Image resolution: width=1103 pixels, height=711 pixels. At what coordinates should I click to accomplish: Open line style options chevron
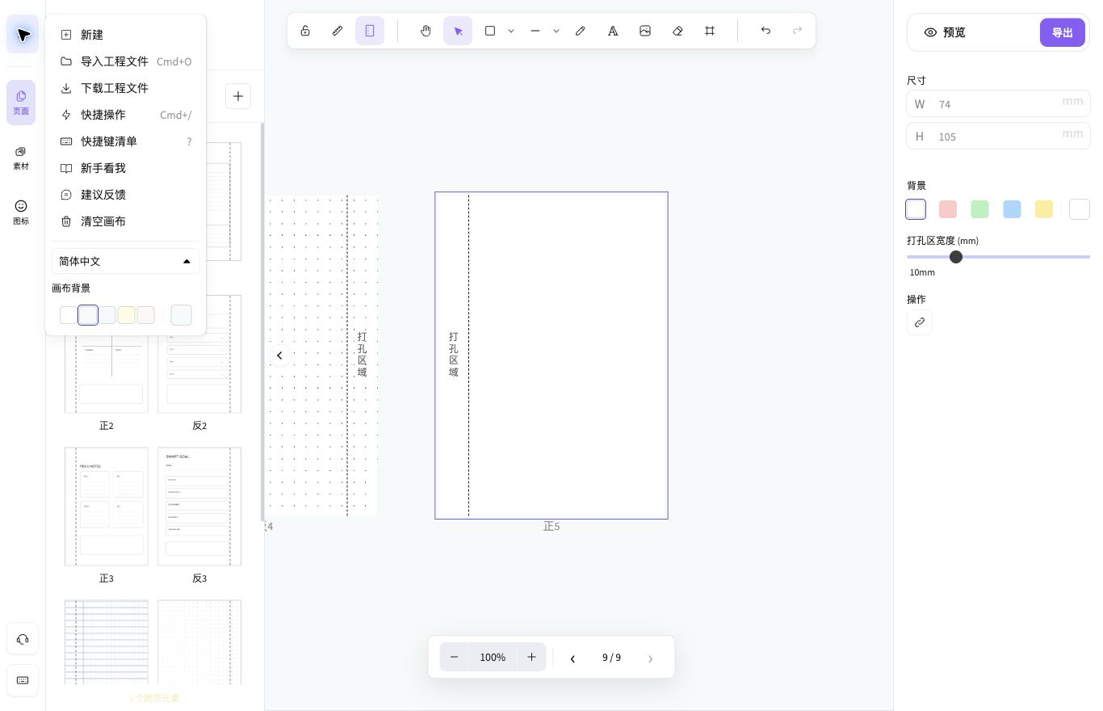556,31
